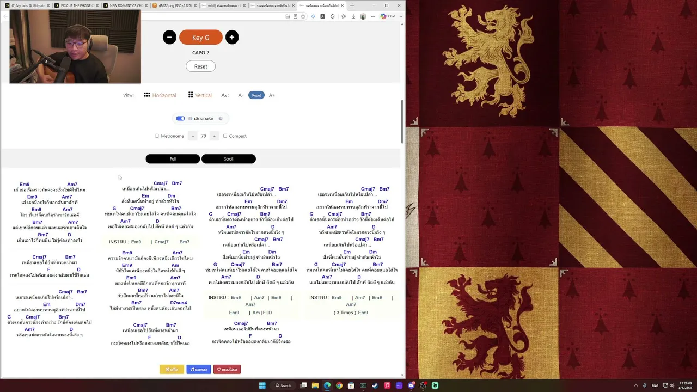Click the black Full button
Screen dimensions: 697x392
tap(173, 159)
